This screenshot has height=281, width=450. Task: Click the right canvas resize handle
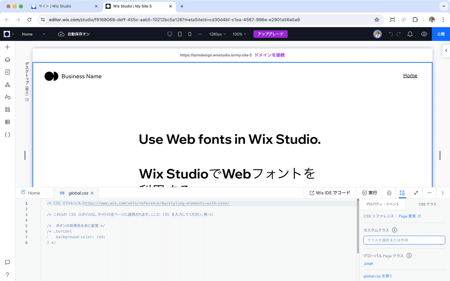point(440,155)
